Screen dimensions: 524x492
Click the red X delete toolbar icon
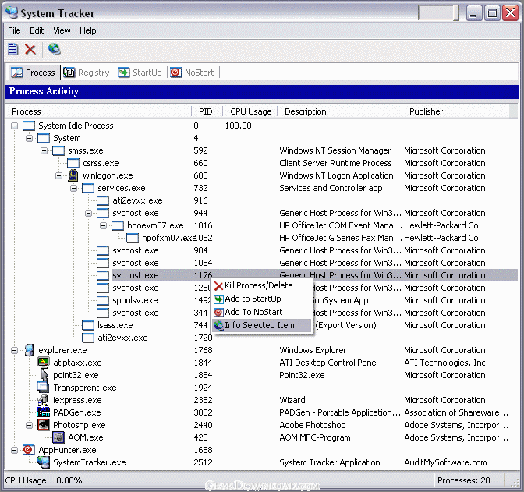[x=30, y=49]
